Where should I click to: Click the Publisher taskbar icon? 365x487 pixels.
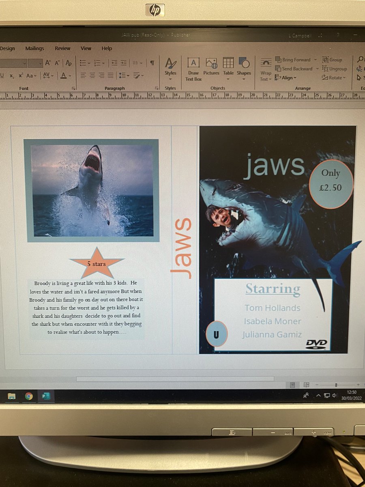tap(45, 396)
